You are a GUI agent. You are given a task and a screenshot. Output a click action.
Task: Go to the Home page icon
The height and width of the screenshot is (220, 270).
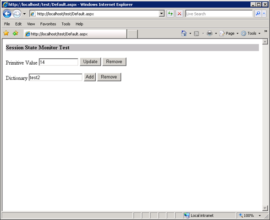pyautogui.click(x=184, y=33)
